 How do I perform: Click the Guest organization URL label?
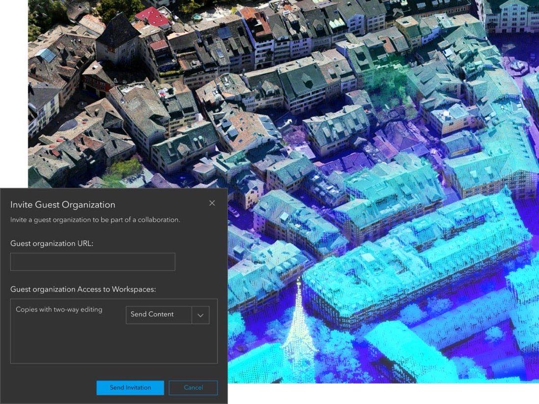pos(51,243)
